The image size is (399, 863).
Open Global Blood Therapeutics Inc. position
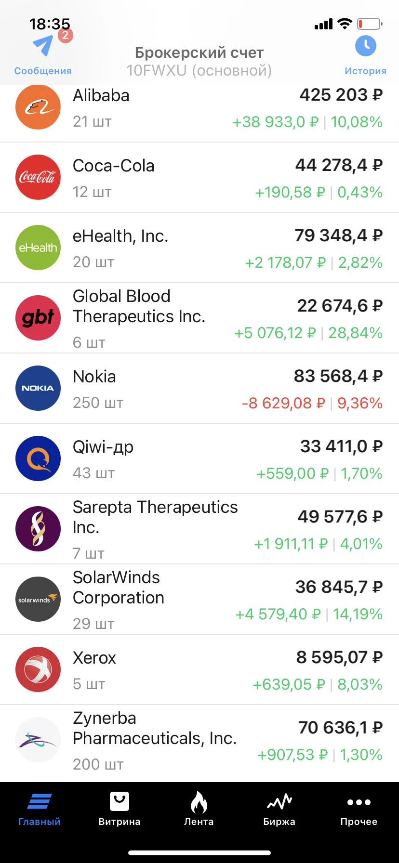[199, 318]
